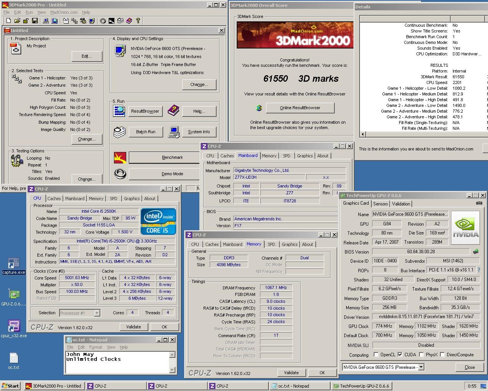Switch to the Sensors tab in GPU-Z
Screen dimensions: 488x391
(380, 204)
